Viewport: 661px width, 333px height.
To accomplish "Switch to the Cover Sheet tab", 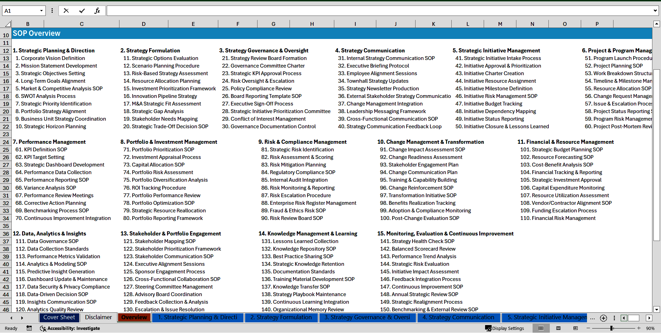I will coord(59,317).
